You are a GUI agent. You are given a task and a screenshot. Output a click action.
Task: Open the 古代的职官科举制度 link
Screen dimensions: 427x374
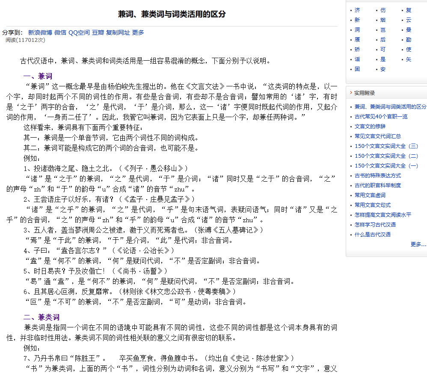tap(378, 186)
